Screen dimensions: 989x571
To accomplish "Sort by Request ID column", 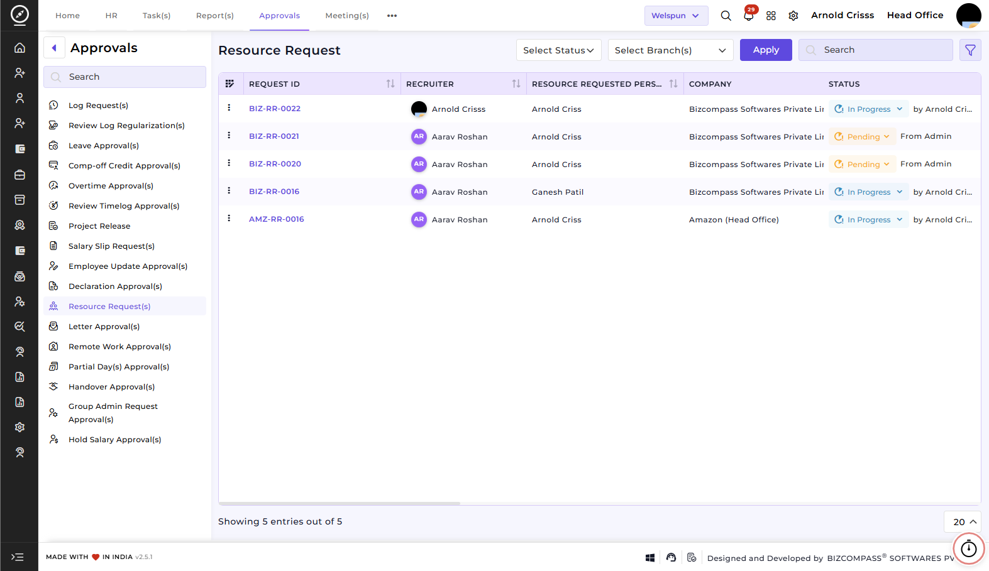I will pos(390,84).
